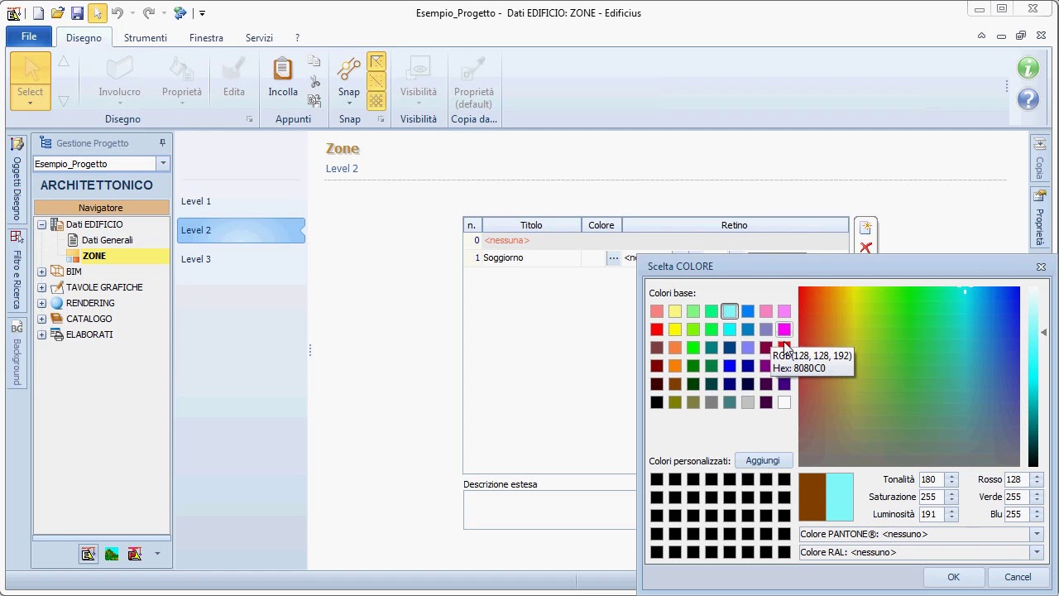Increase the Rosso value stepper

coord(1037,476)
